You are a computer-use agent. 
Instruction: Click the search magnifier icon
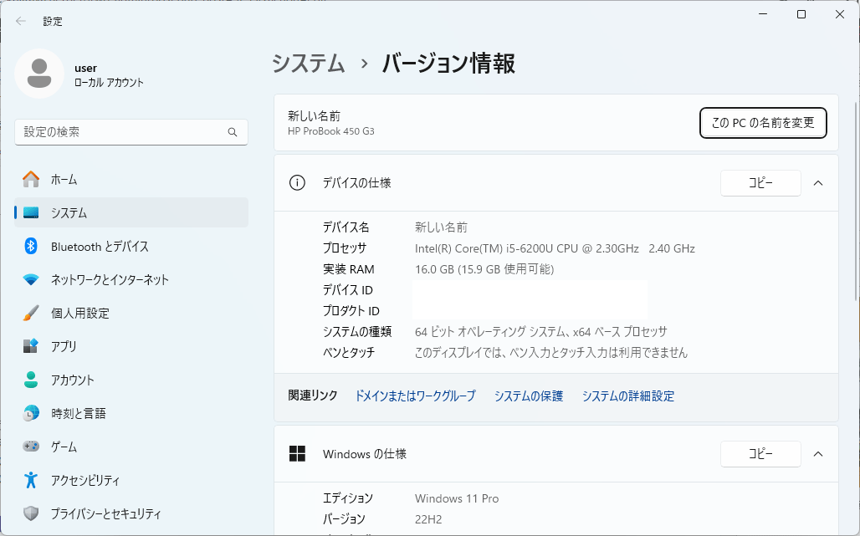coord(233,132)
